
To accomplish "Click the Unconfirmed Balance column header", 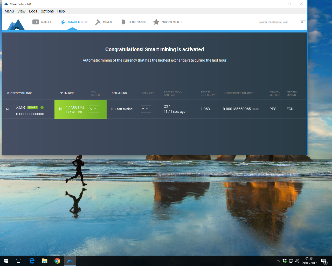I will click(238, 93).
